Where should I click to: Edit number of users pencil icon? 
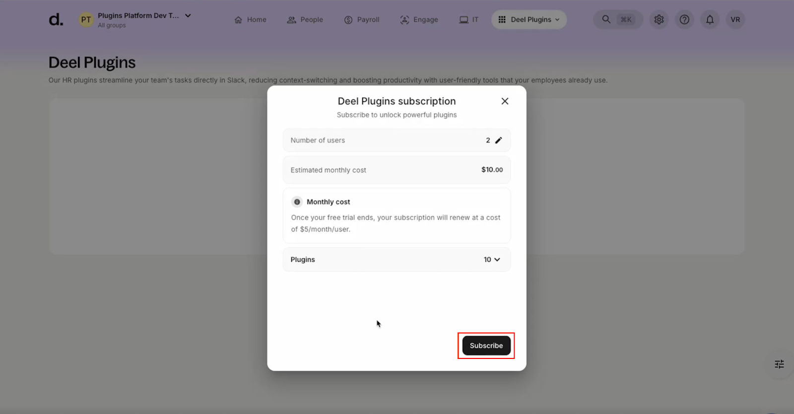498,140
